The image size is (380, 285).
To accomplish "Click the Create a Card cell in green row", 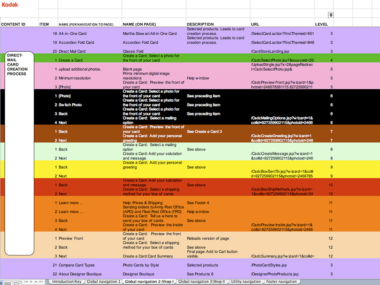I will tap(70, 60).
